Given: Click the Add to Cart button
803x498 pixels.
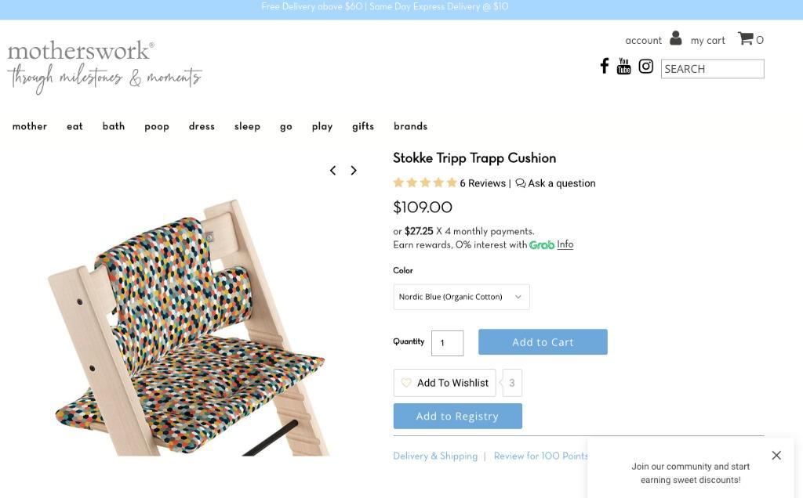Looking at the screenshot, I should [543, 342].
